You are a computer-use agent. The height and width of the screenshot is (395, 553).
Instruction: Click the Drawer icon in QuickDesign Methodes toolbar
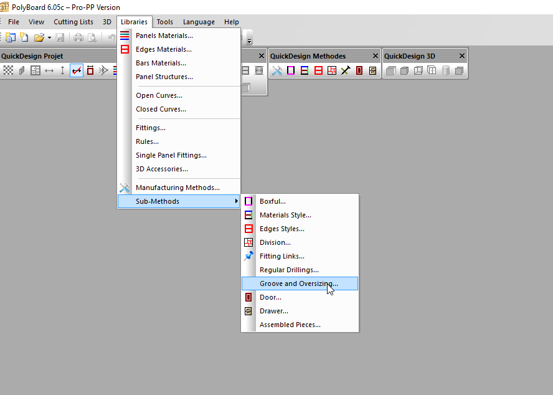(373, 70)
